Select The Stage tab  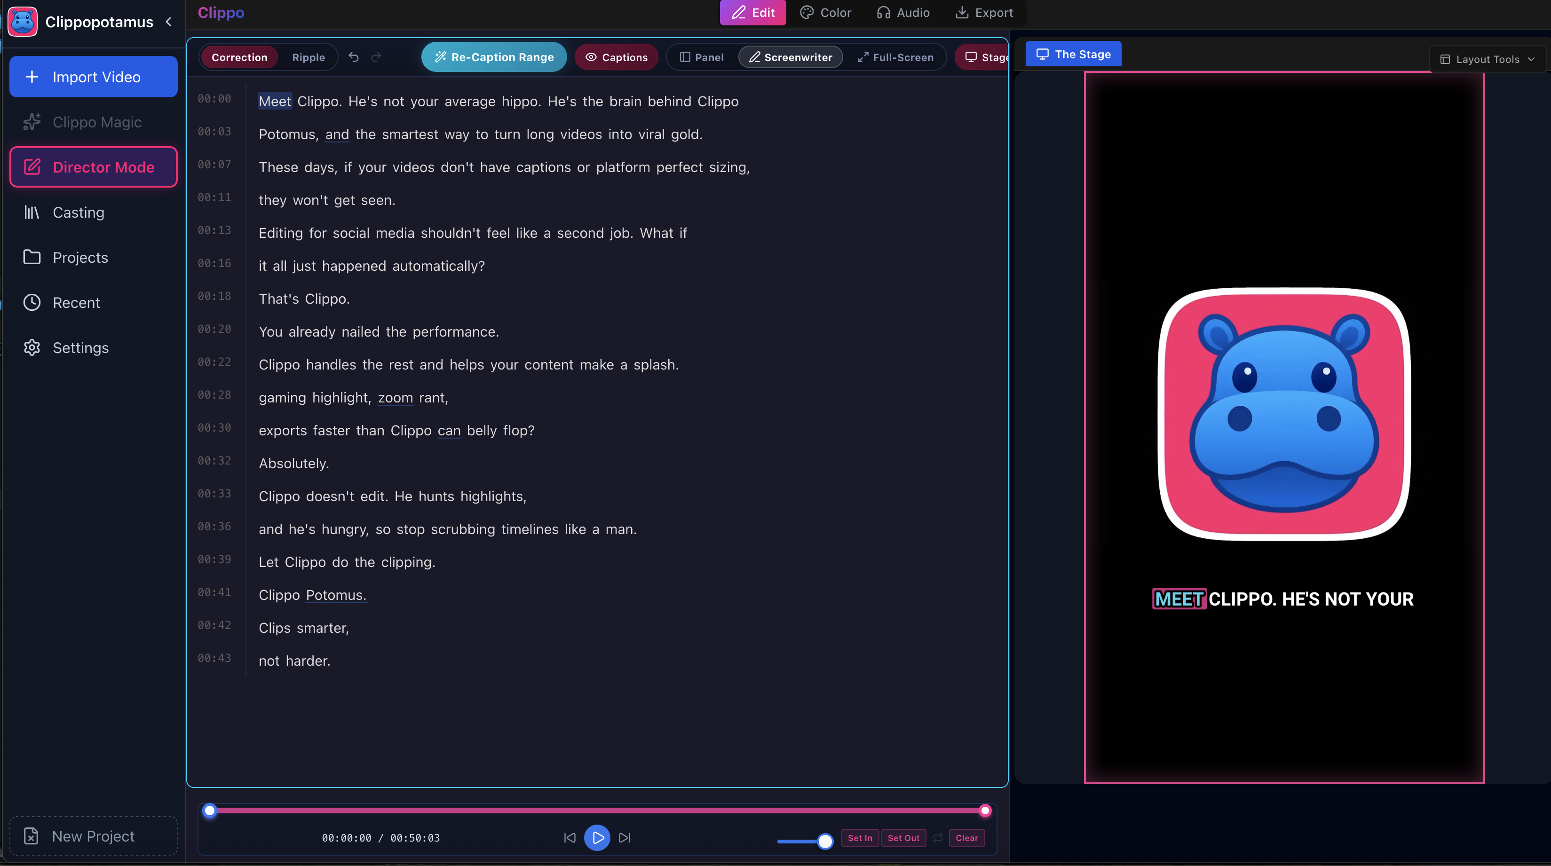pyautogui.click(x=1074, y=54)
